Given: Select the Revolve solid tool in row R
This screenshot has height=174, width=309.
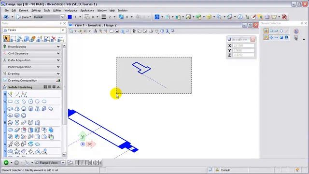Looking at the screenshot, I should pyautogui.click(x=17, y=123).
